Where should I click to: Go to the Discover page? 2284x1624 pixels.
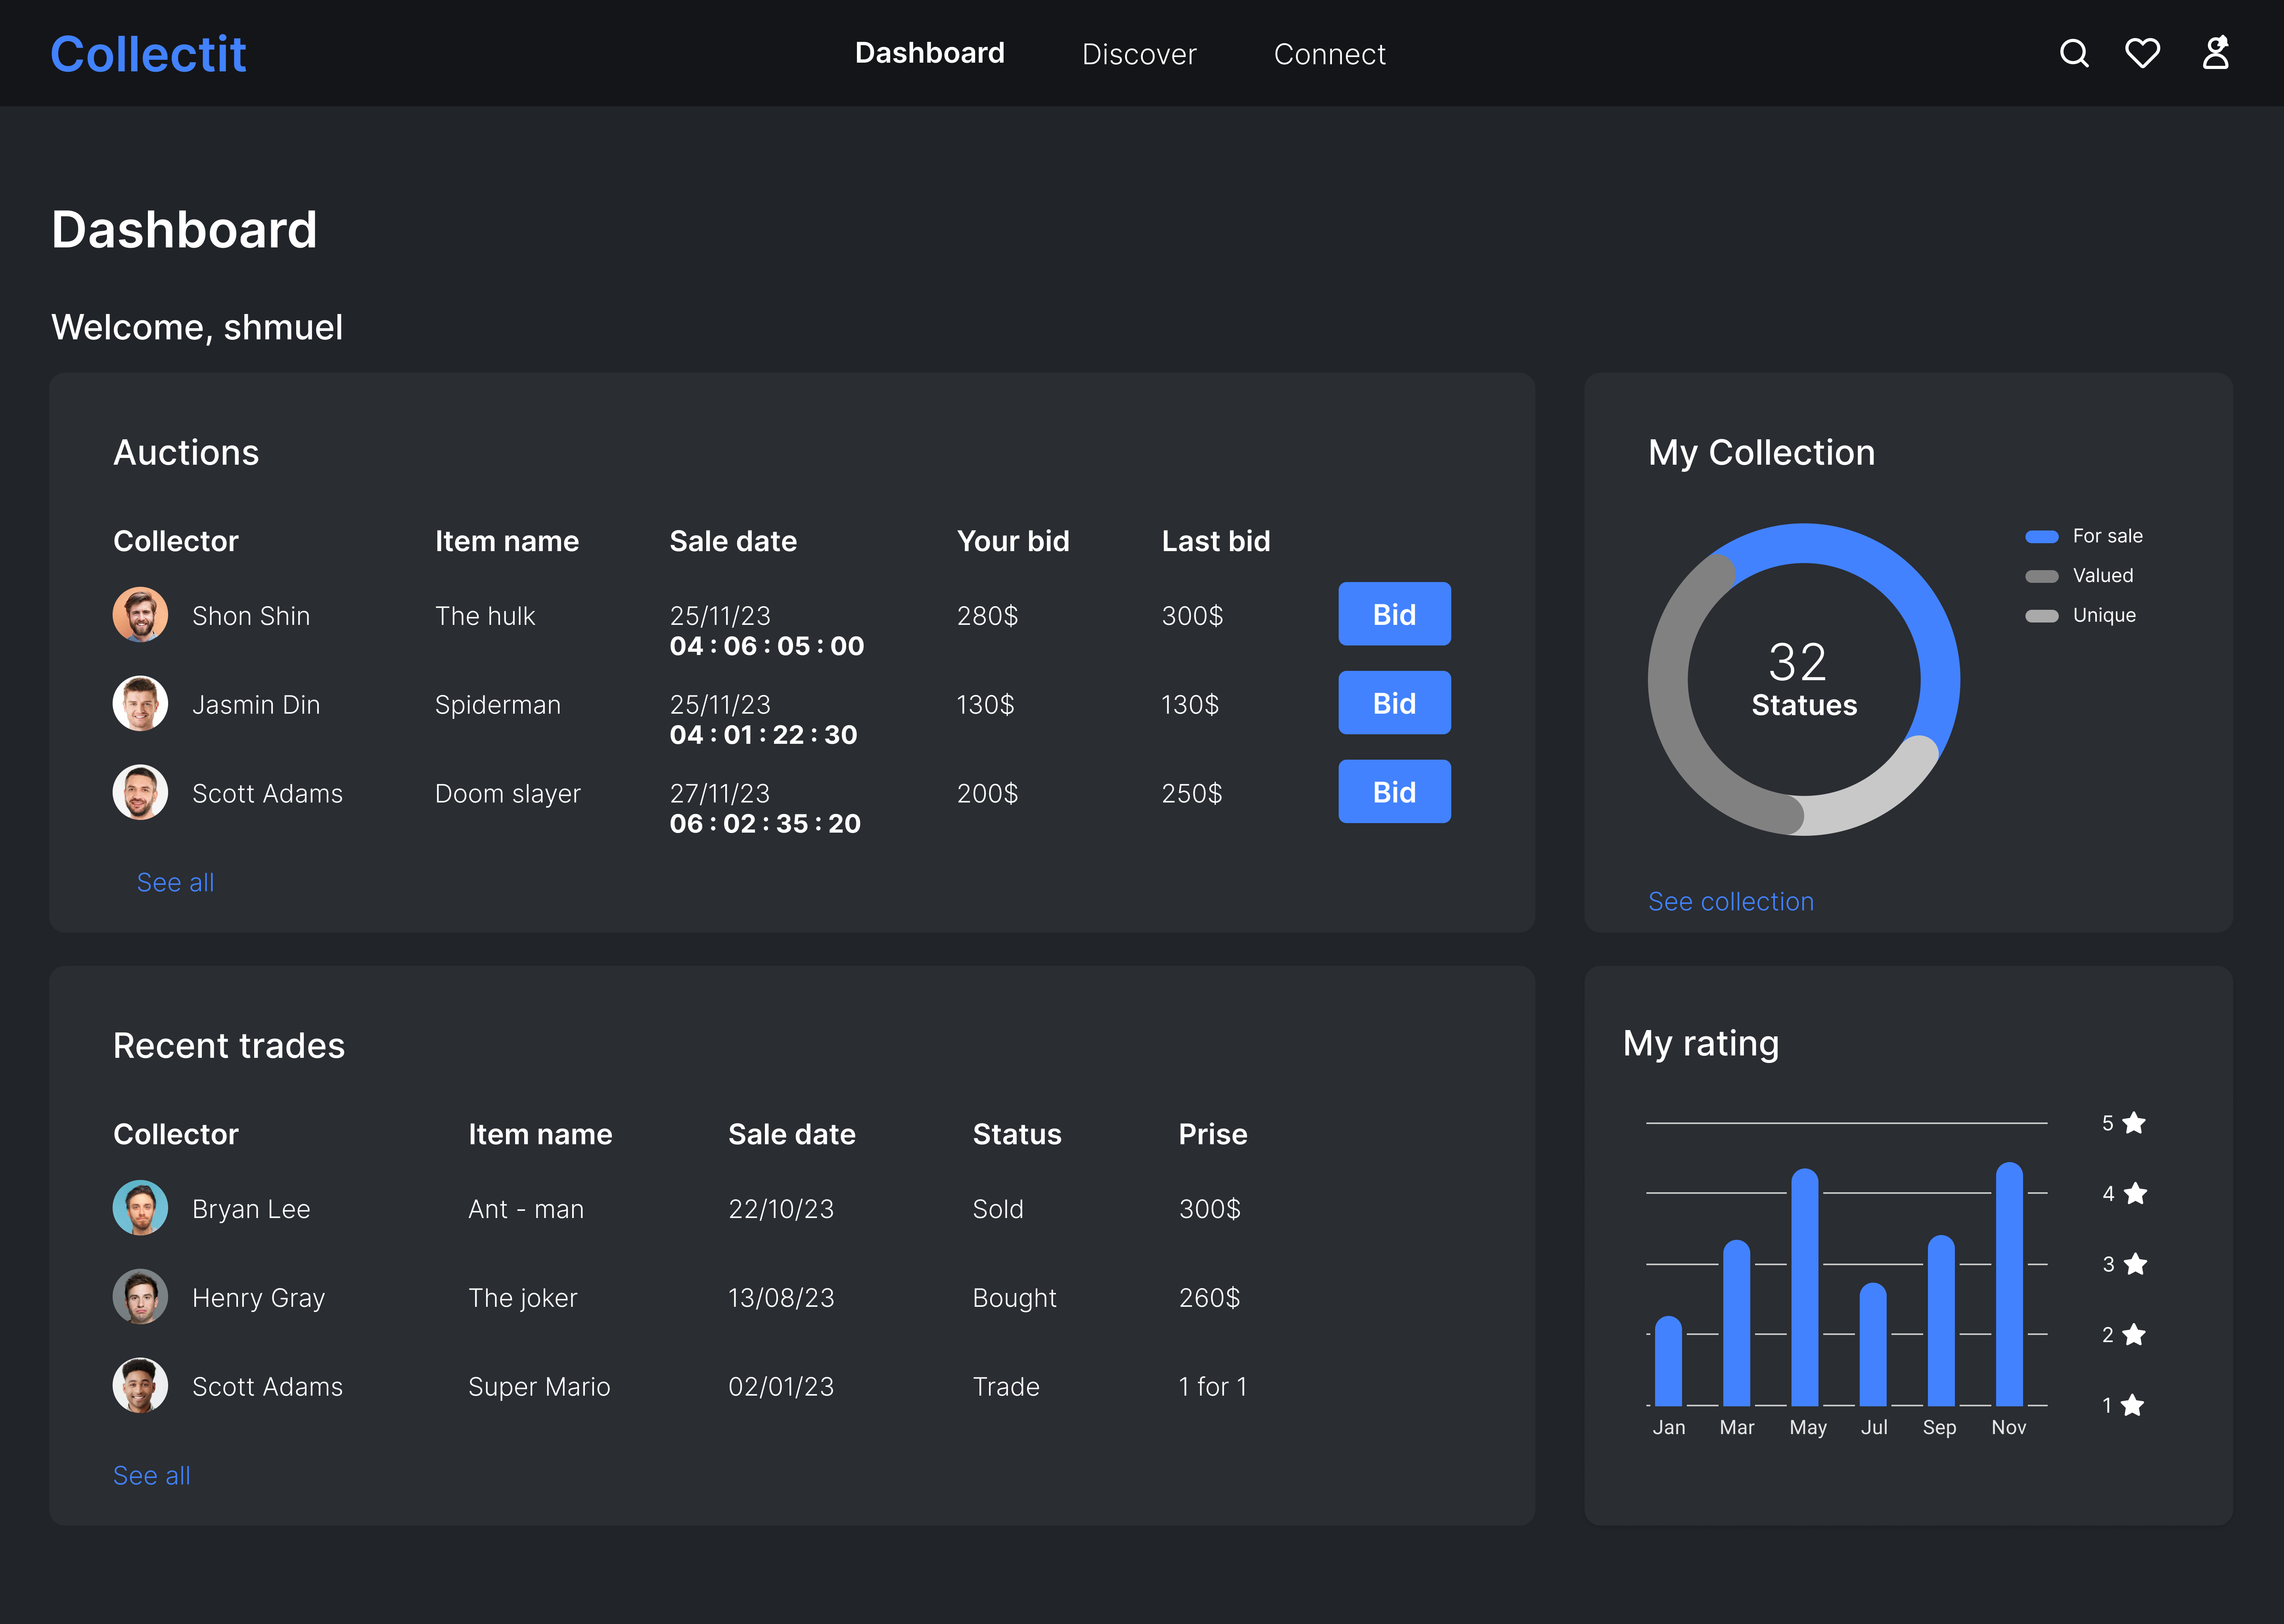(1139, 54)
